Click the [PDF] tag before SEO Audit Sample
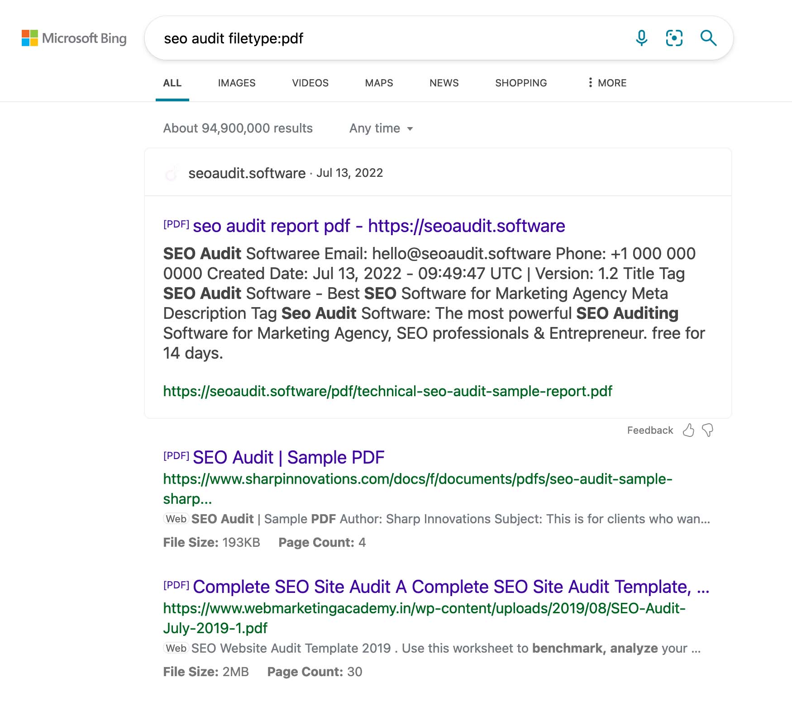Image resolution: width=792 pixels, height=701 pixels. (x=176, y=455)
